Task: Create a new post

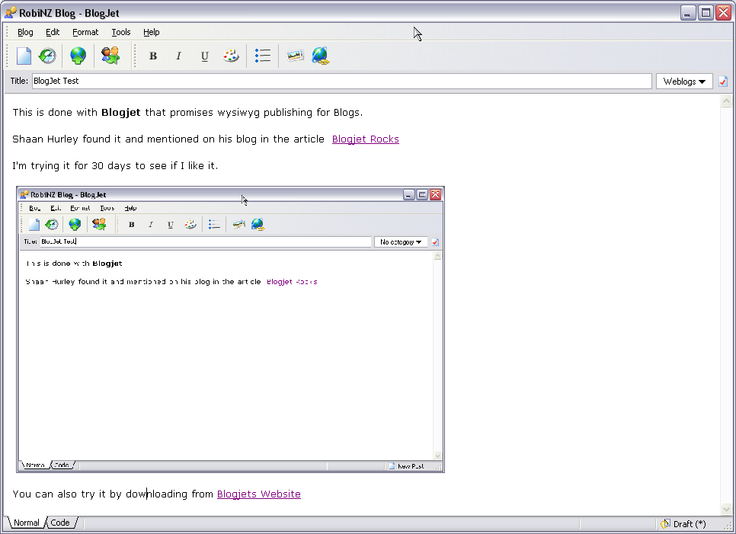Action: (23, 56)
